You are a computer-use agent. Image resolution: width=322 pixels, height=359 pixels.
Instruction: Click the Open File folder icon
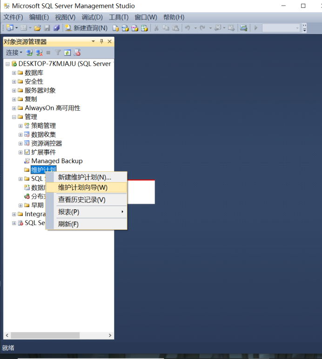37,28
